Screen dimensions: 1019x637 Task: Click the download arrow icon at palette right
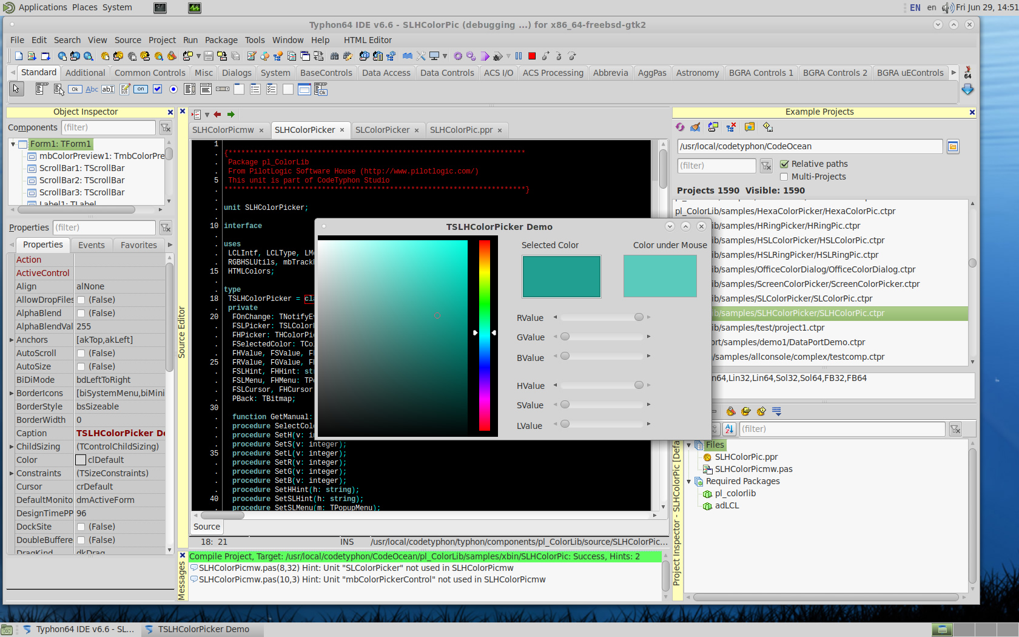click(x=967, y=89)
